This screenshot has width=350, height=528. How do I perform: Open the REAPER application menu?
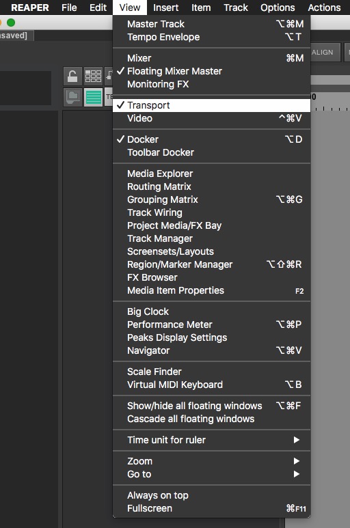click(29, 8)
